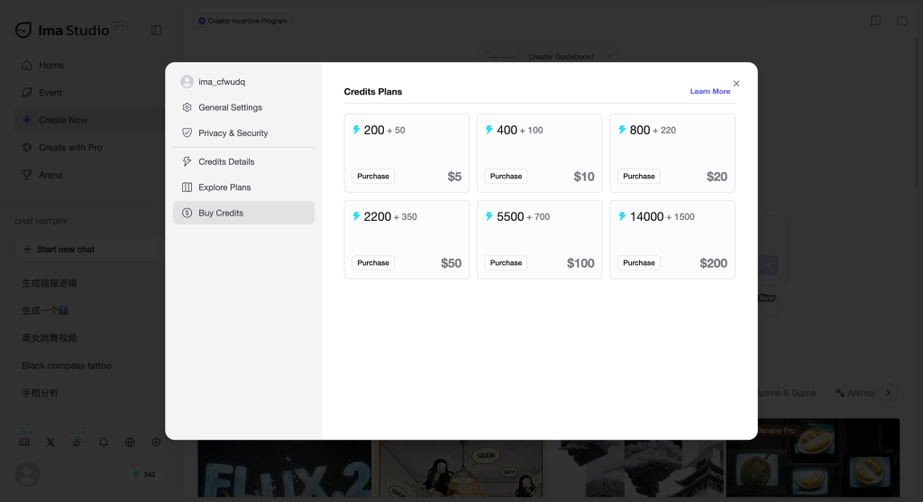This screenshot has width=923, height=502.
Task: Click the globe language icon
Action: [x=130, y=442]
